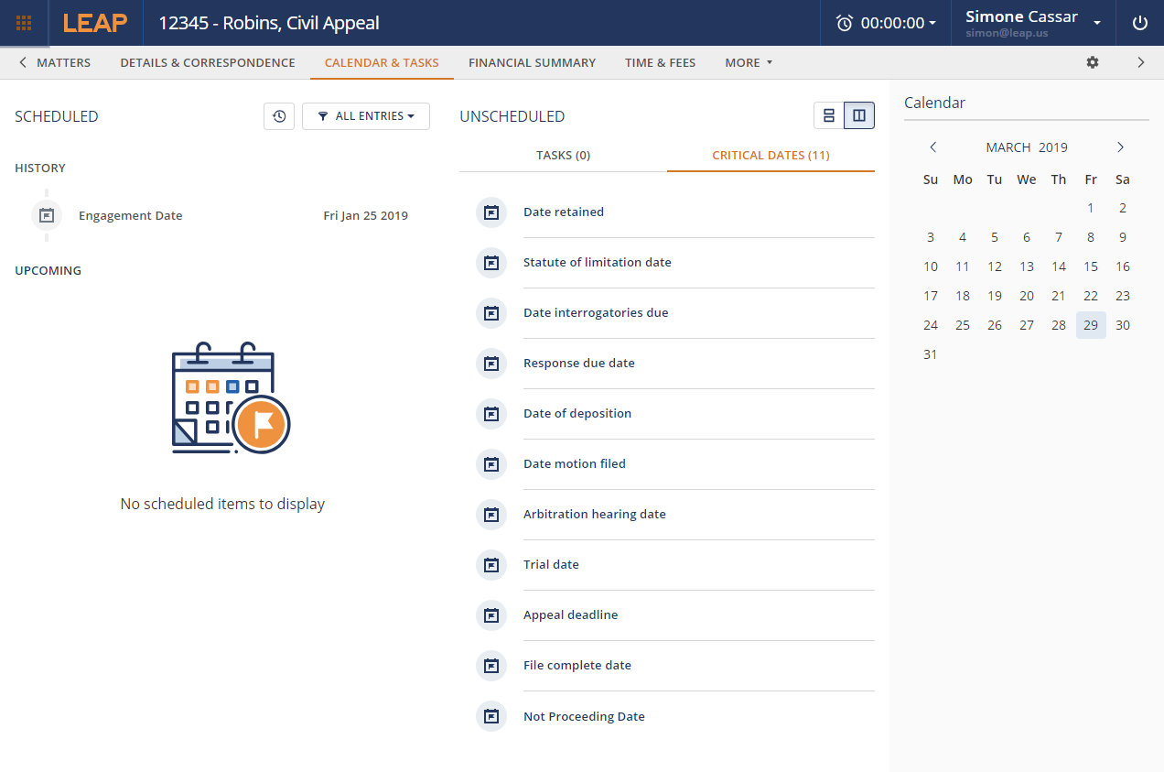
Task: Open the ALL ENTRIES filter dropdown
Action: (366, 116)
